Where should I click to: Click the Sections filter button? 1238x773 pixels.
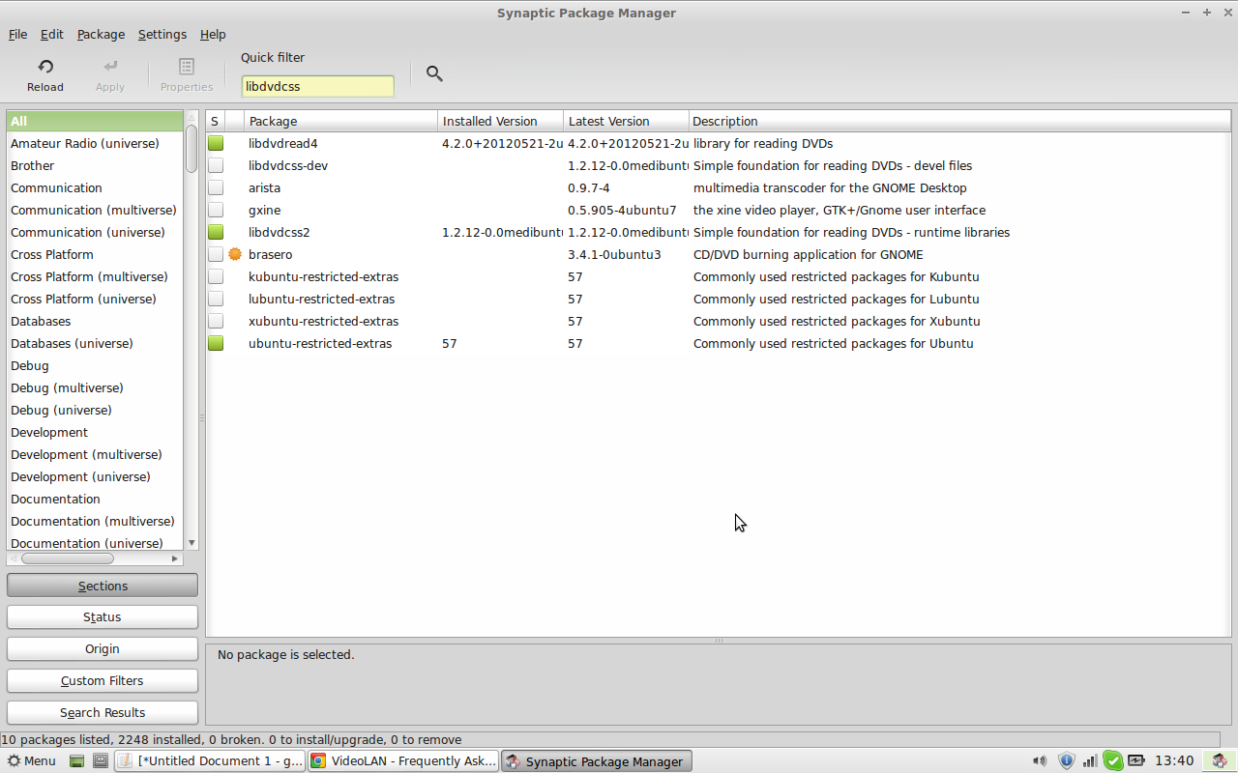(103, 586)
